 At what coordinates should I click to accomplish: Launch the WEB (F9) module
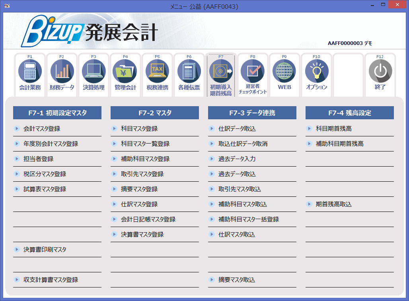click(x=284, y=75)
